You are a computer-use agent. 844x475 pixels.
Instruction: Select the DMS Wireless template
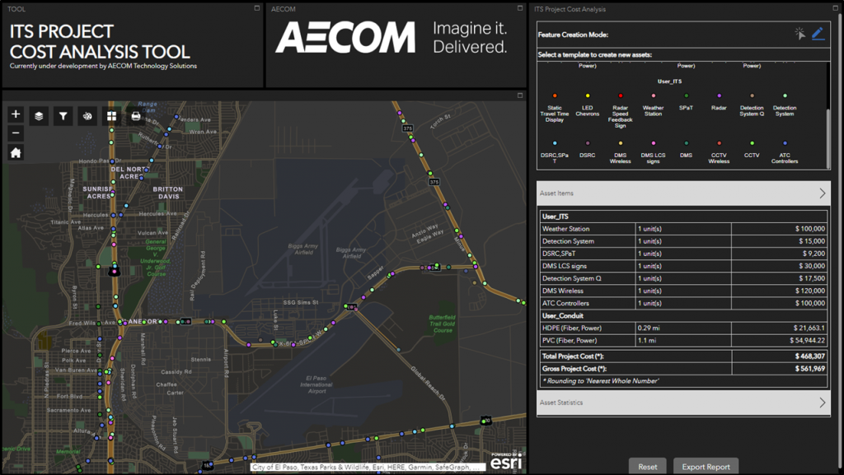point(620,153)
